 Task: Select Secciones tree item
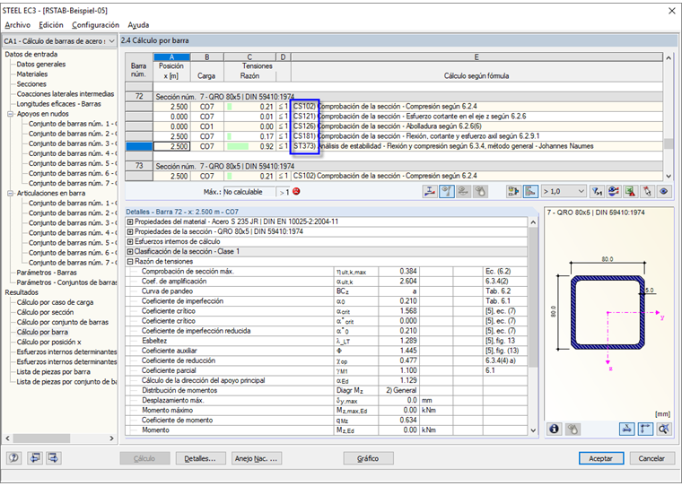point(31,84)
